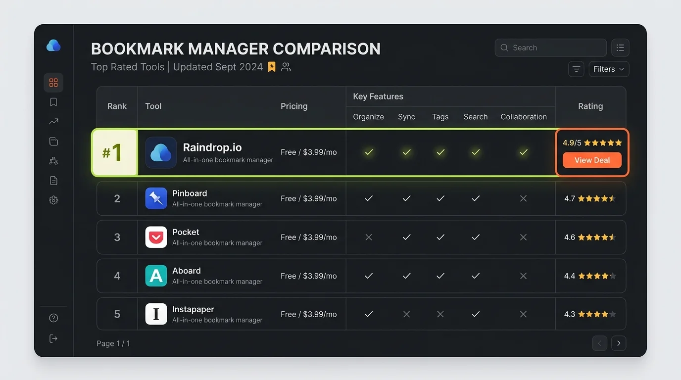Viewport: 681px width, 380px height.
Task: Sort by the Pricing column header
Action: tap(294, 106)
